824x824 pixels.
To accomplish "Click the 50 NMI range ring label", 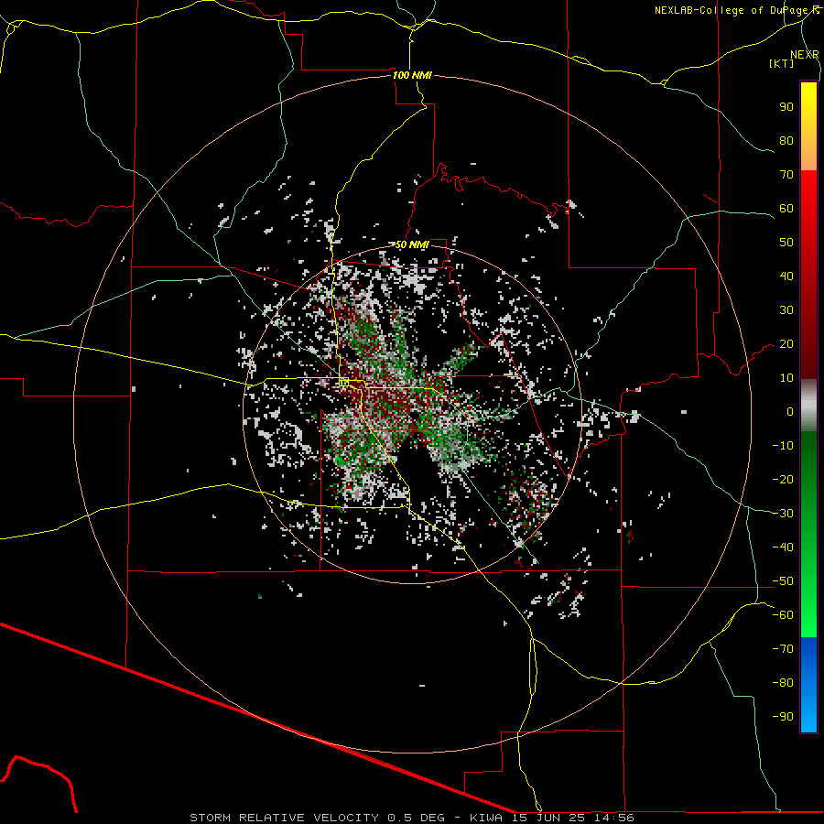I will pos(412,244).
